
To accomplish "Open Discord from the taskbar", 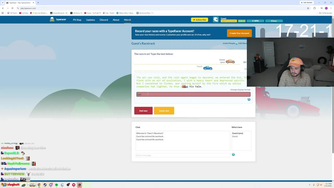I will pyautogui.click(x=51, y=185).
